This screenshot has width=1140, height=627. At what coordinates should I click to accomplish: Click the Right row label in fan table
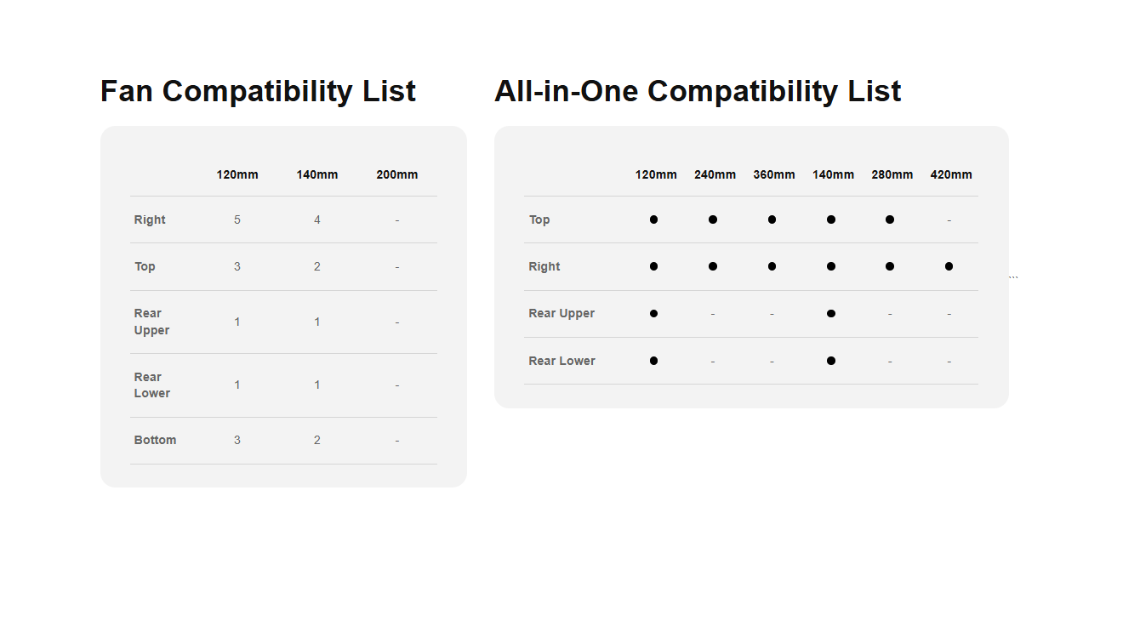pyautogui.click(x=150, y=219)
